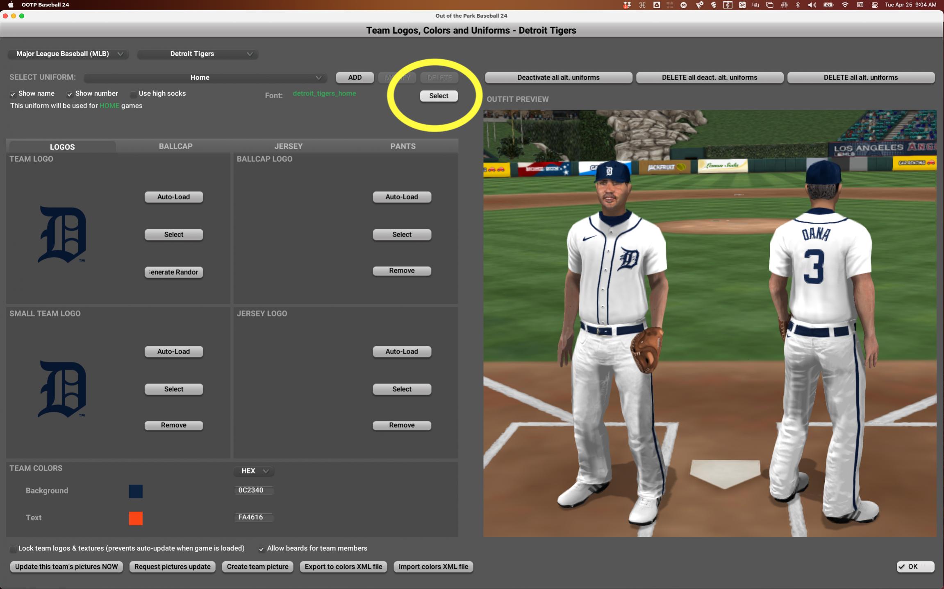The height and width of the screenshot is (589, 944).
Task: Click the FA4616 text color field
Action: point(254,517)
